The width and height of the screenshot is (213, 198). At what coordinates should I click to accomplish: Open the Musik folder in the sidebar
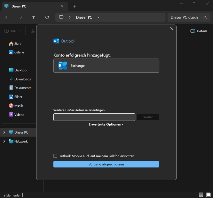click(16, 106)
